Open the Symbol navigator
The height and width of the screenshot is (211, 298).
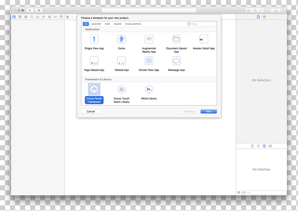[x=26, y=17]
